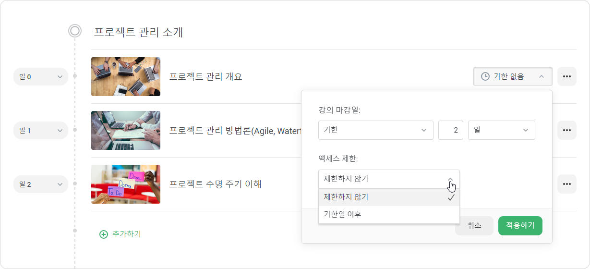Click the green plus icon beside 추가하기
The height and width of the screenshot is (269, 590).
tap(104, 234)
